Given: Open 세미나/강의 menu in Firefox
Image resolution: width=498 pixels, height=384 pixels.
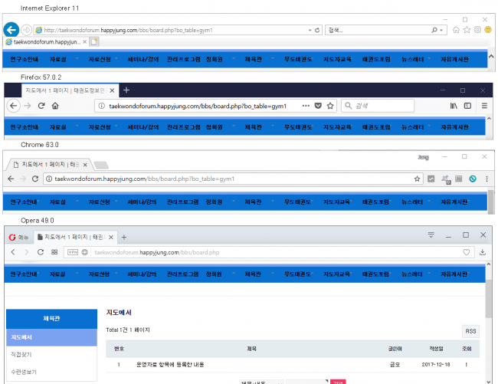Looking at the screenshot, I should [143, 127].
